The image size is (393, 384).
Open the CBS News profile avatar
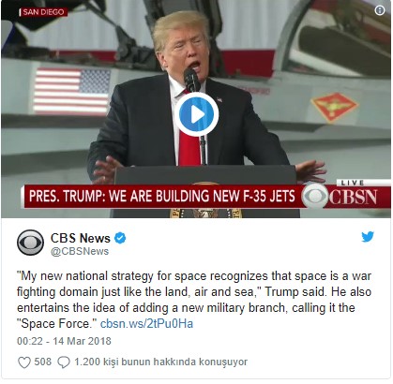pos(30,243)
